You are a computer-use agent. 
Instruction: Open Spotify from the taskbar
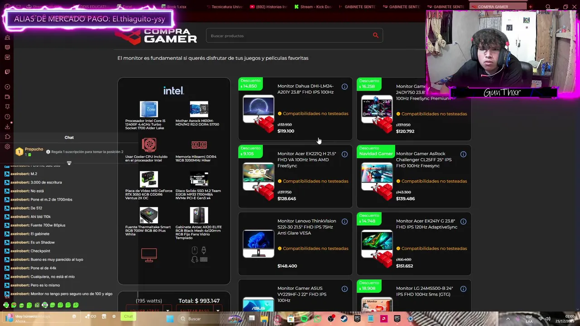[304, 319]
